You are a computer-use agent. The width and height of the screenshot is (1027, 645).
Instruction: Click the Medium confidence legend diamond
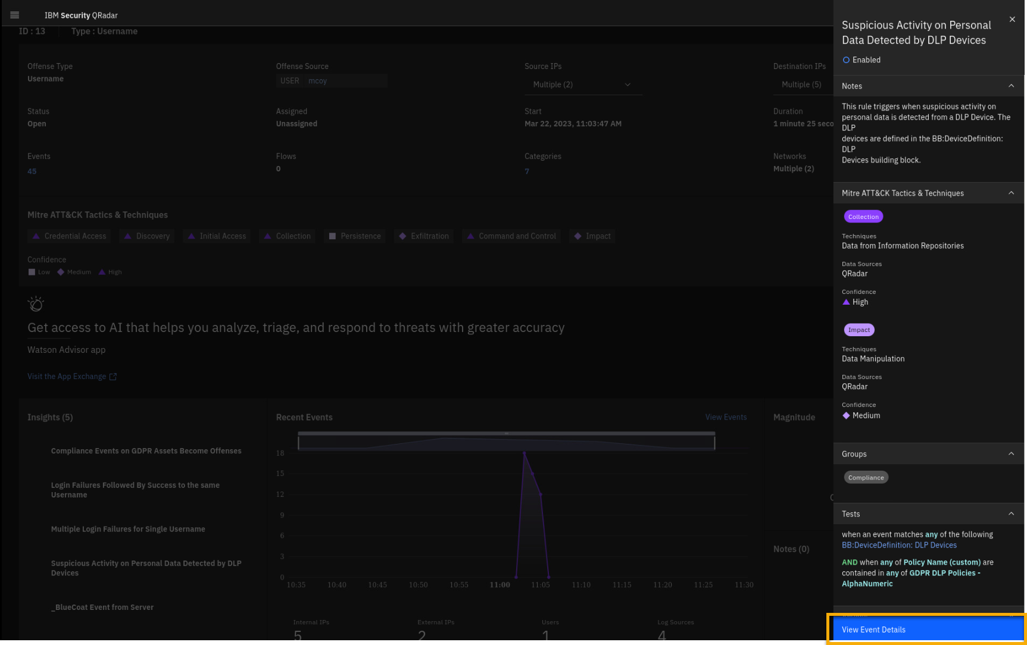(x=60, y=272)
